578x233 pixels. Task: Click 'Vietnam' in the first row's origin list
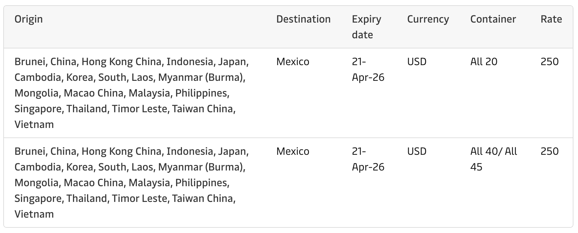34,125
